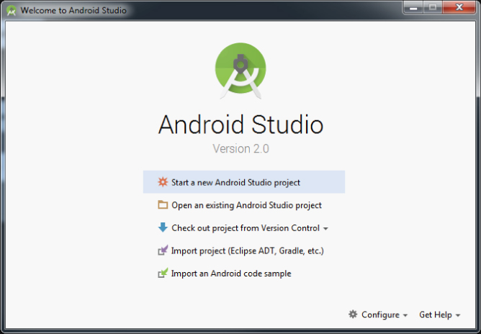Click the blue download arrow Version Control icon
Image resolution: width=481 pixels, height=334 pixels.
tap(163, 227)
